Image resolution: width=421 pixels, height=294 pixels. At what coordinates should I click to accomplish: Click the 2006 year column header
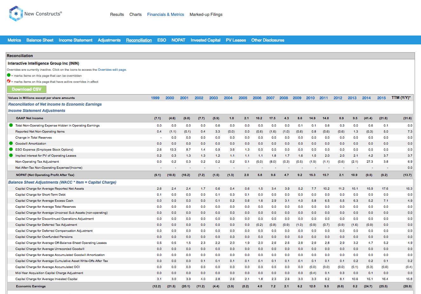[x=257, y=98]
